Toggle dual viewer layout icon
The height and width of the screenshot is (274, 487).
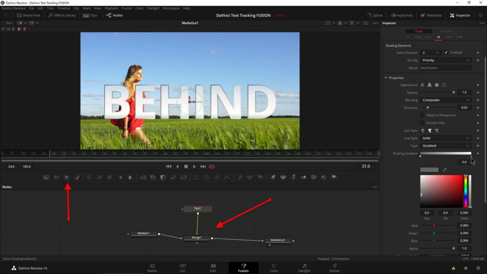(x=366, y=23)
